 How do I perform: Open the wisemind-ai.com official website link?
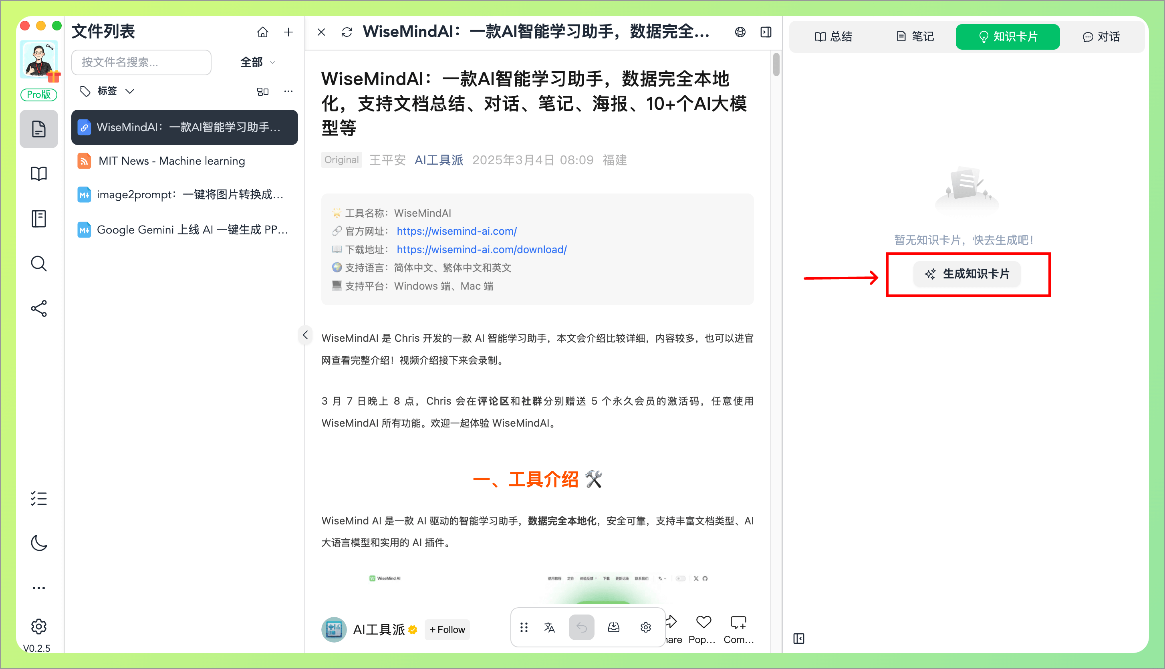[x=457, y=231]
